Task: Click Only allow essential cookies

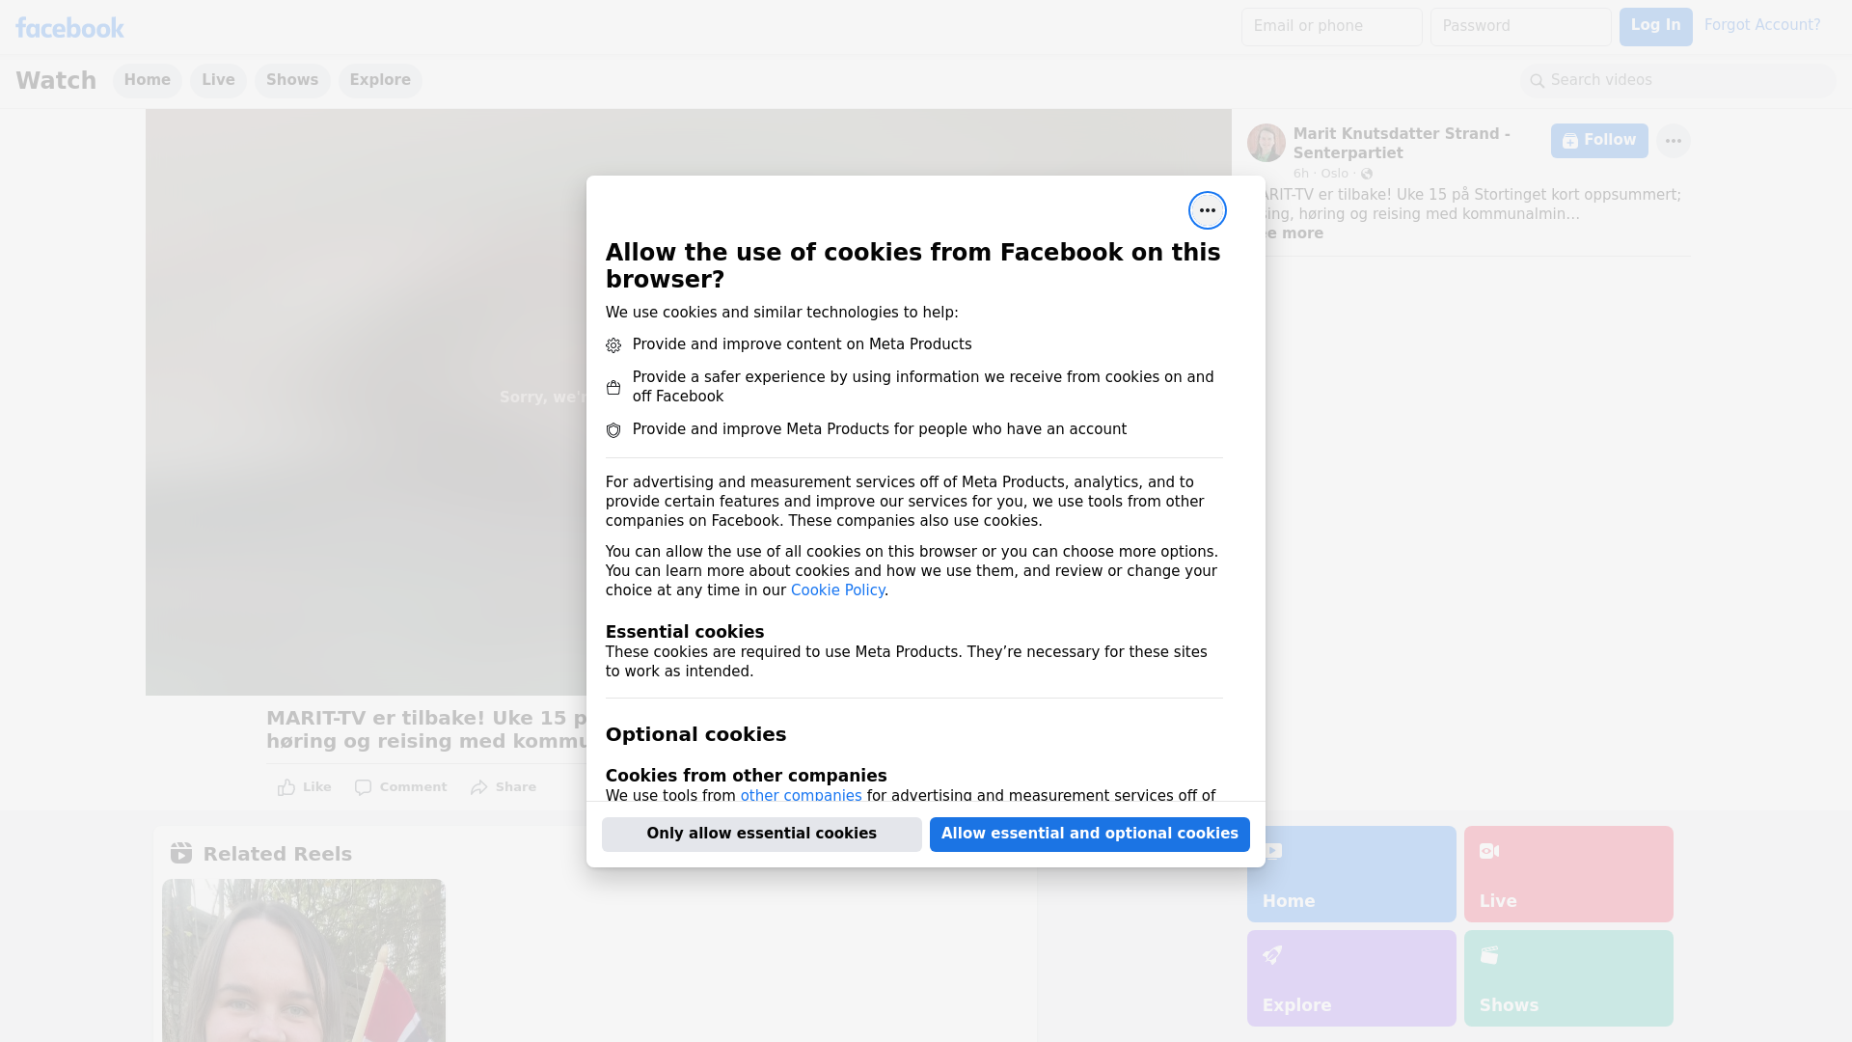Action: [x=761, y=835]
